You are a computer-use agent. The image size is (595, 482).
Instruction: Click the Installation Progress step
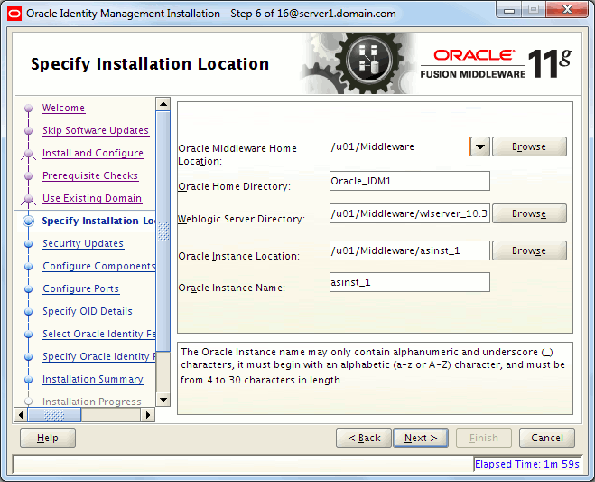[92, 402]
